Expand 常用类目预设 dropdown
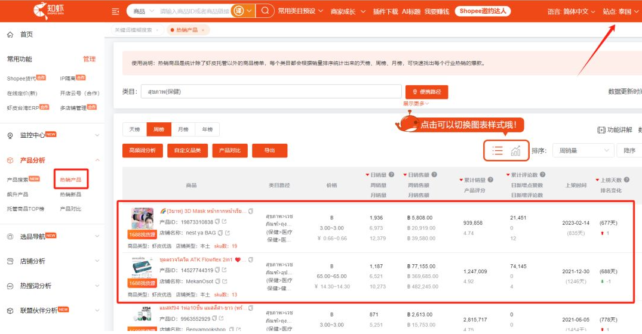Image resolution: width=642 pixels, height=334 pixels. coord(300,11)
